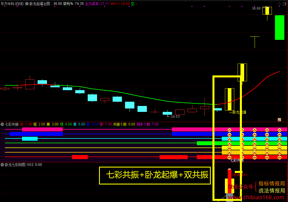
Task: Click the 卧龙七彩附图 panel title
Action: click(15, 165)
